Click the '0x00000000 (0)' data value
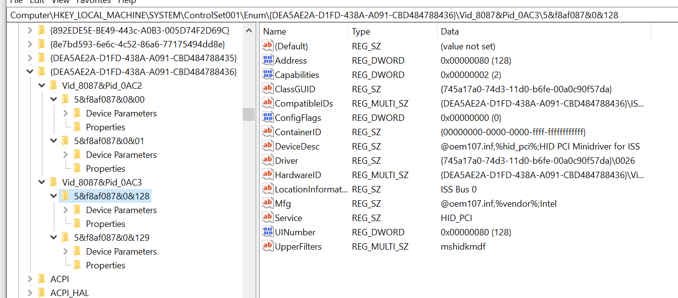This screenshot has height=298, width=678. click(x=471, y=117)
